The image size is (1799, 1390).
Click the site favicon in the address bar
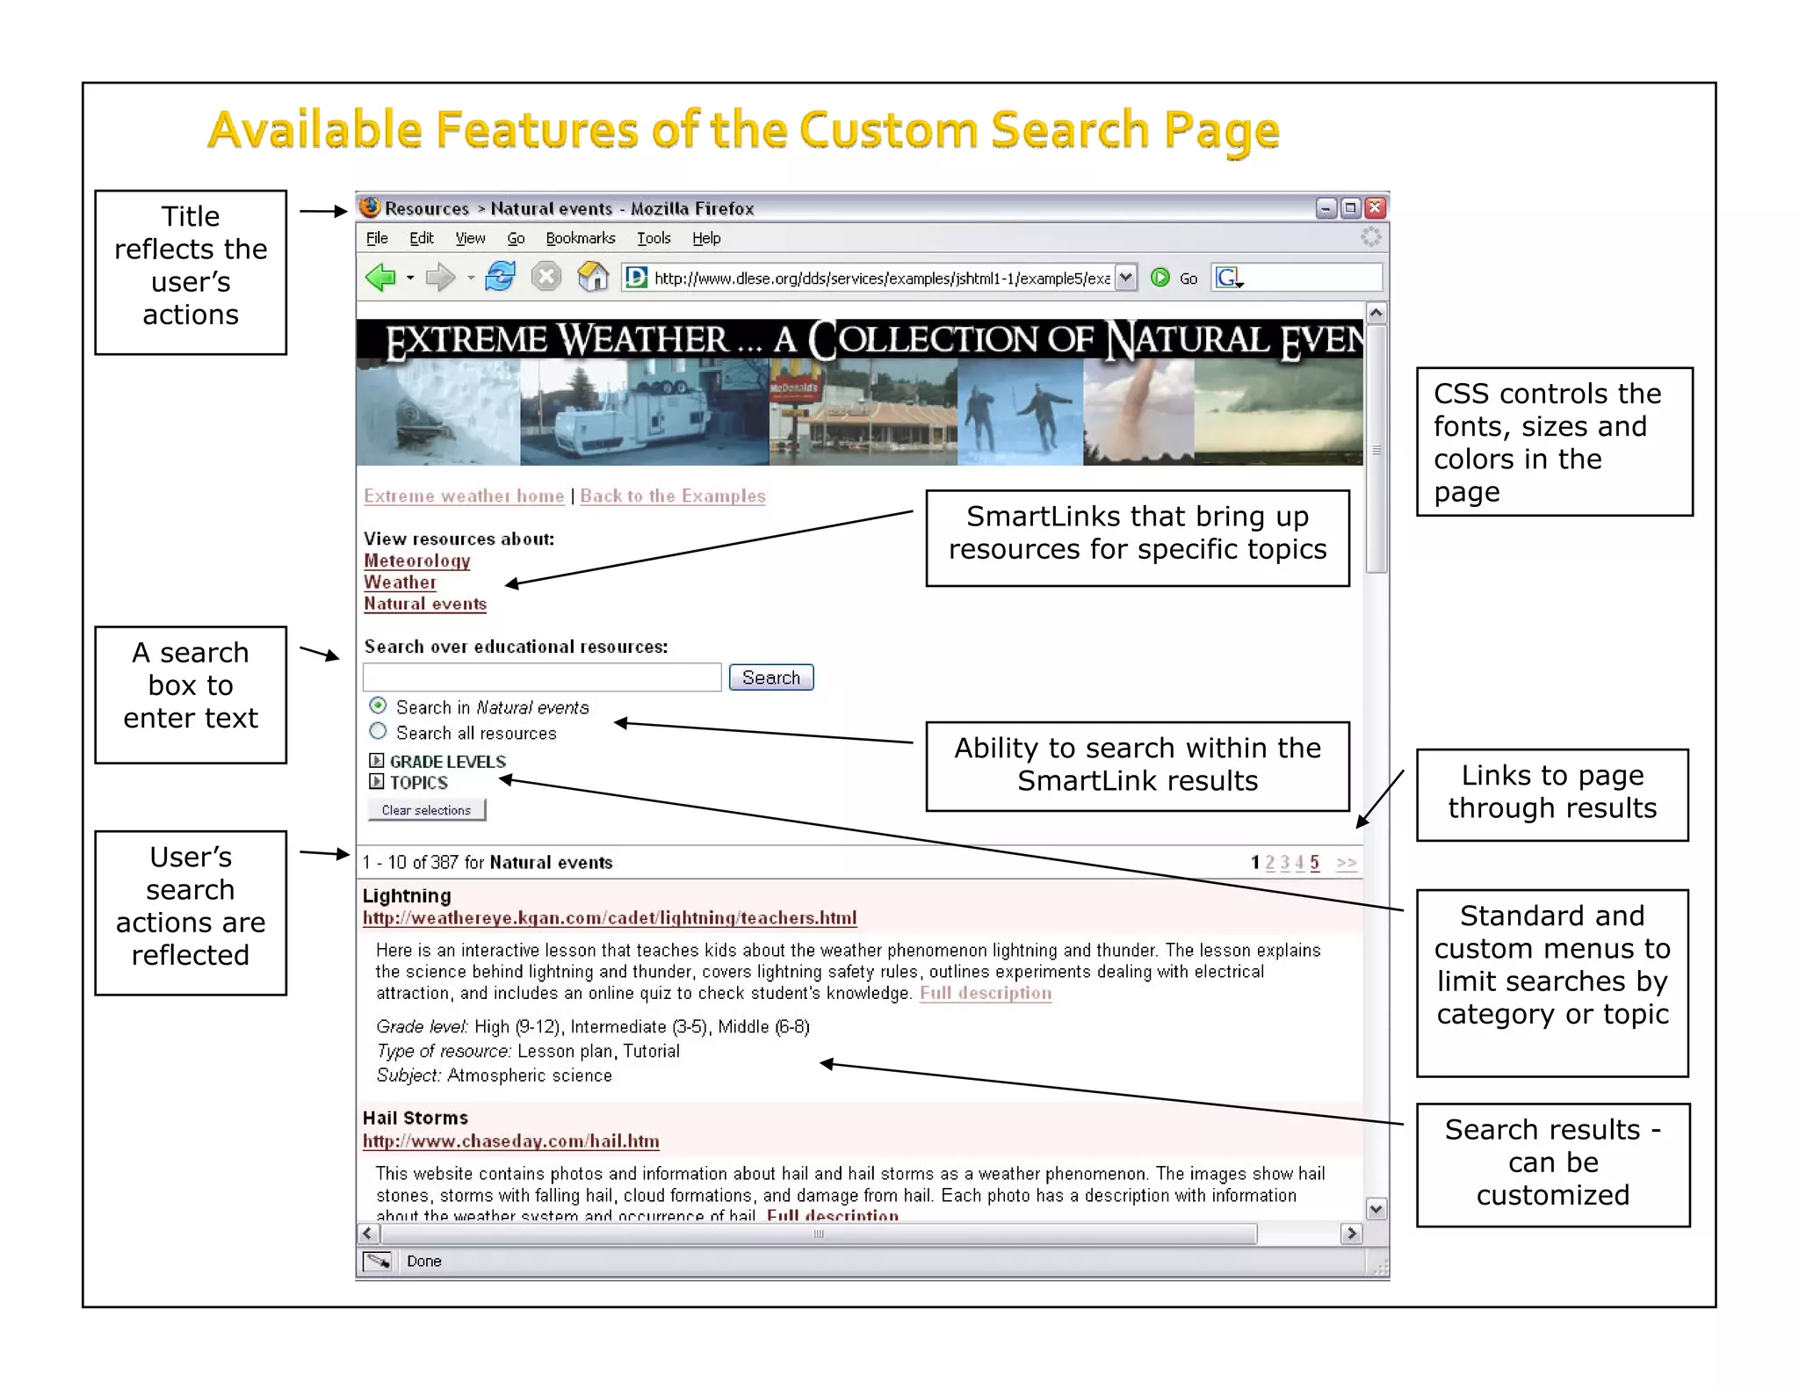[636, 278]
